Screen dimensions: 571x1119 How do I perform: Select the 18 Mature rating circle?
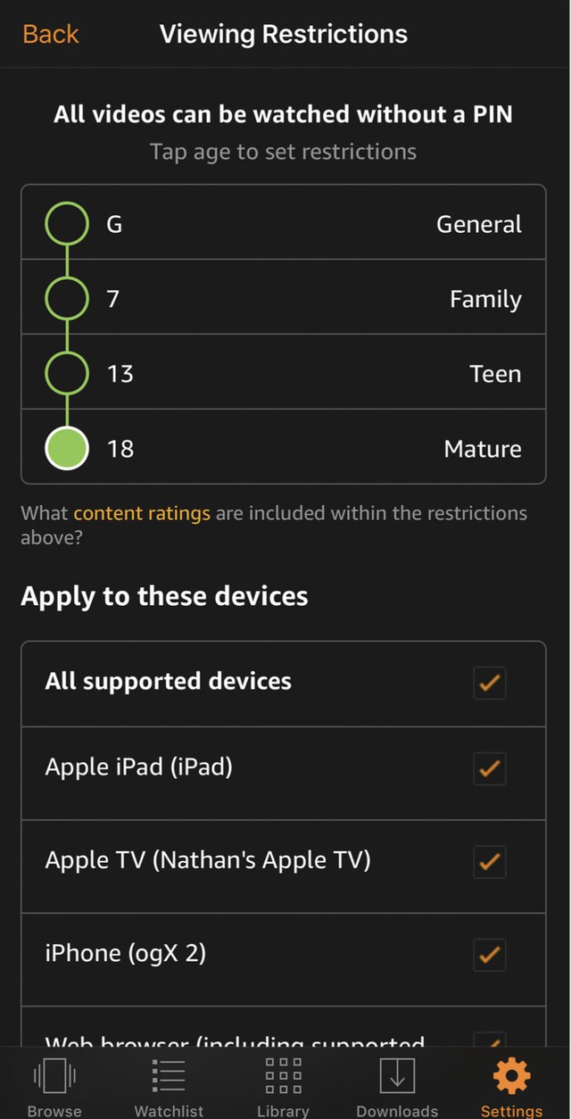(67, 449)
